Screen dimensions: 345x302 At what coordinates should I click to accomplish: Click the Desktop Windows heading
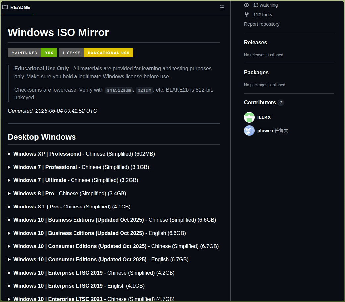(42, 137)
